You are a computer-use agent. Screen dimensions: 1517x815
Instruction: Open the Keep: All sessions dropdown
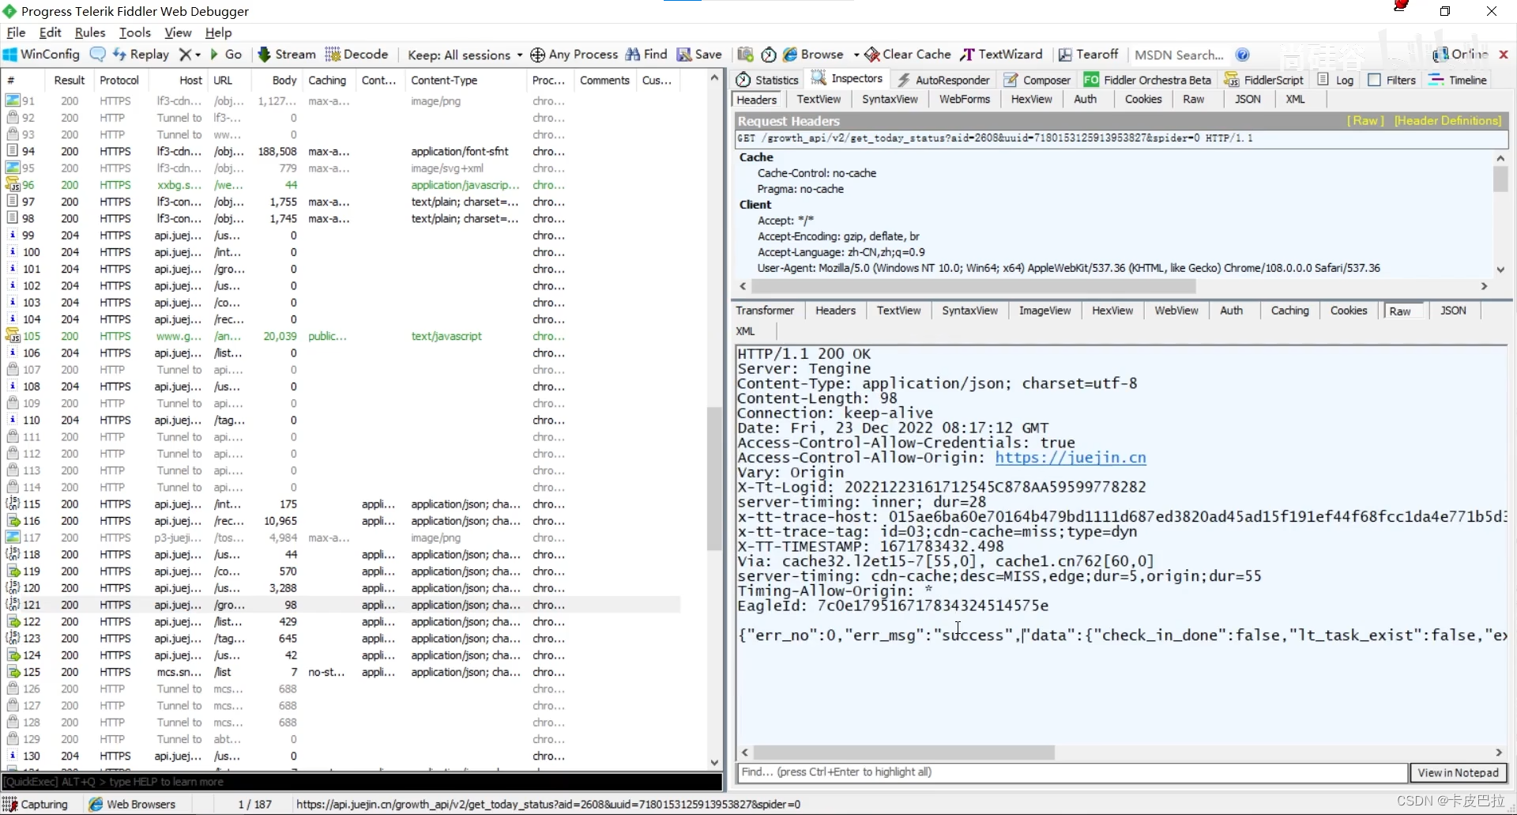tap(465, 55)
